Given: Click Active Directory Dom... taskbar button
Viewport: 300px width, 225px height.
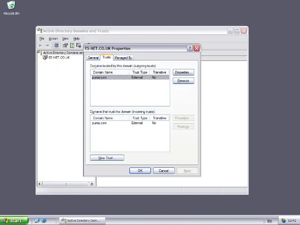Looking at the screenshot, I should point(82,221).
